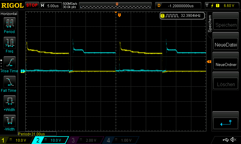
Task: Select the Fall Time measurement icon
Action: pos(10,82)
